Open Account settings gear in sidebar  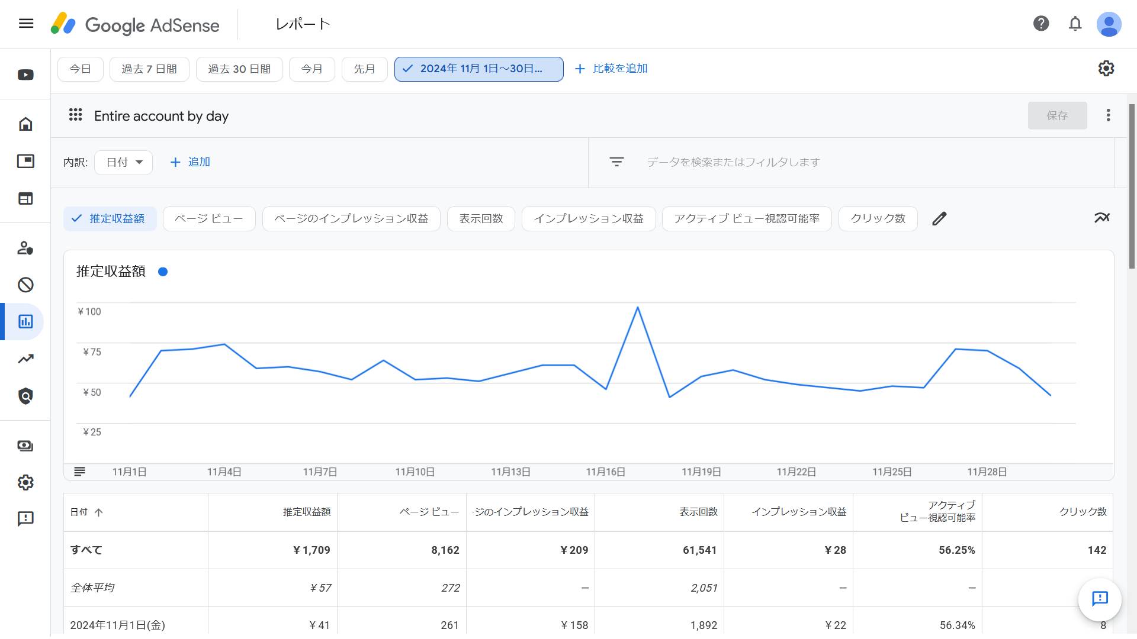pyautogui.click(x=25, y=483)
